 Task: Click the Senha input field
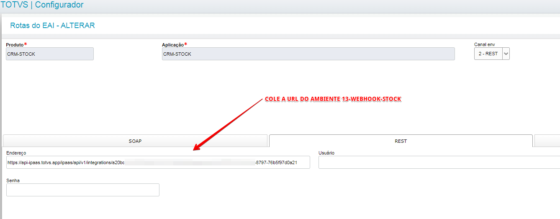tap(83, 190)
